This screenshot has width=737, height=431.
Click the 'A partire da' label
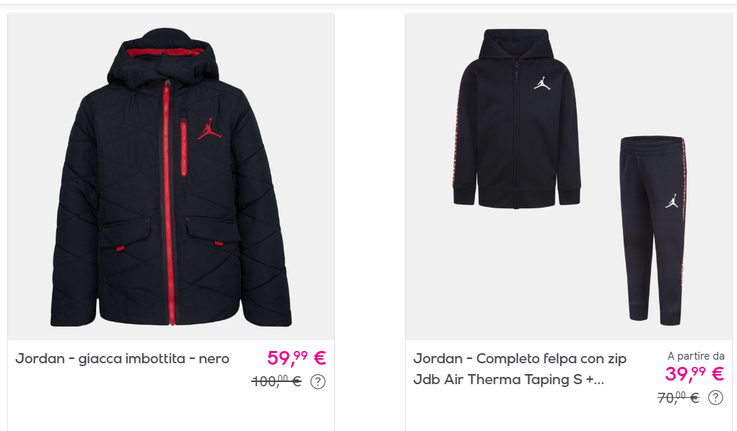[x=696, y=356]
